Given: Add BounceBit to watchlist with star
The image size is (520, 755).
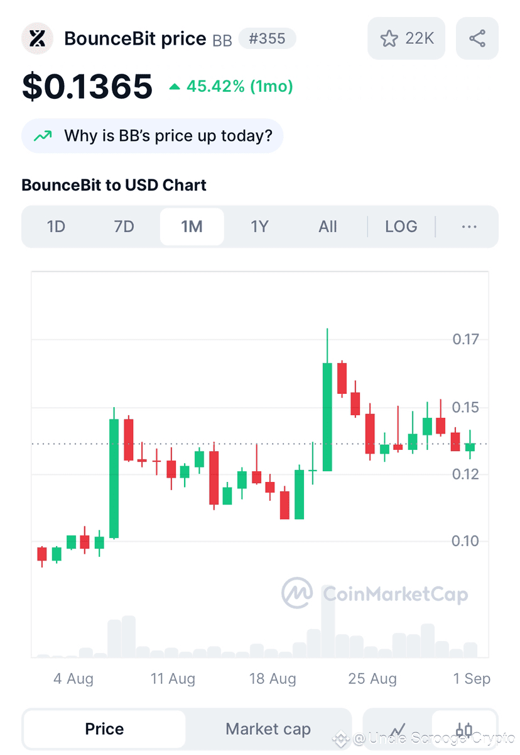Looking at the screenshot, I should [406, 38].
